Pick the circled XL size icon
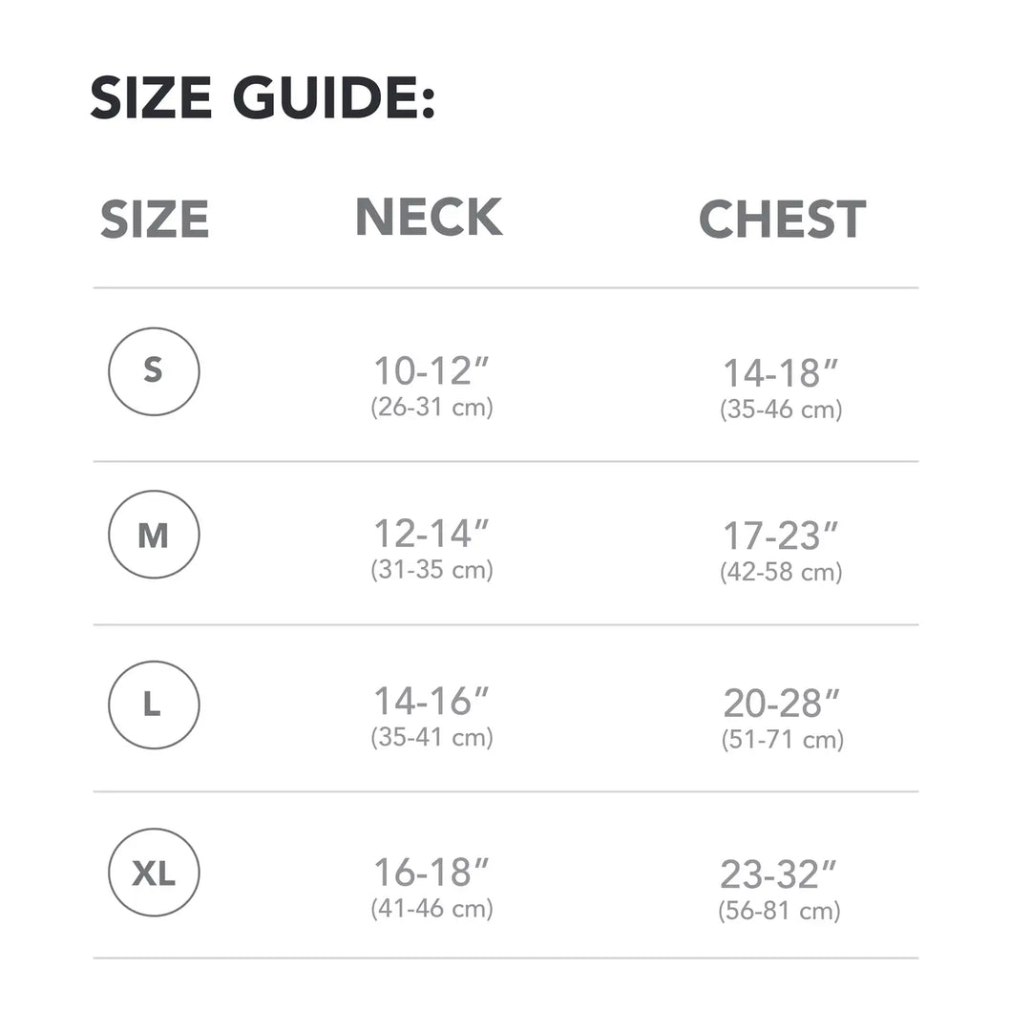 tap(154, 873)
